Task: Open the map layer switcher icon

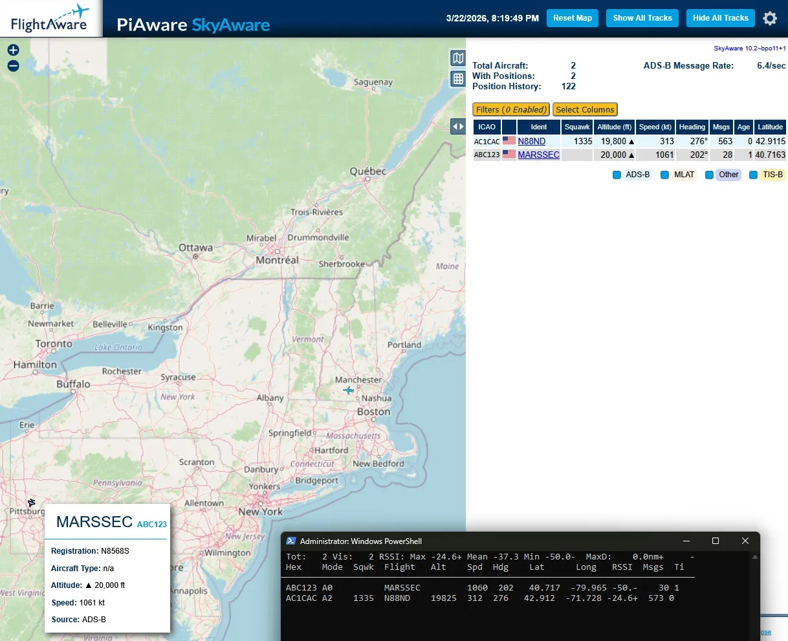Action: point(458,58)
